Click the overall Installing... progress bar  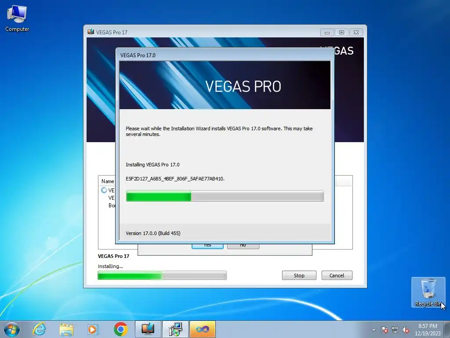tap(162, 276)
